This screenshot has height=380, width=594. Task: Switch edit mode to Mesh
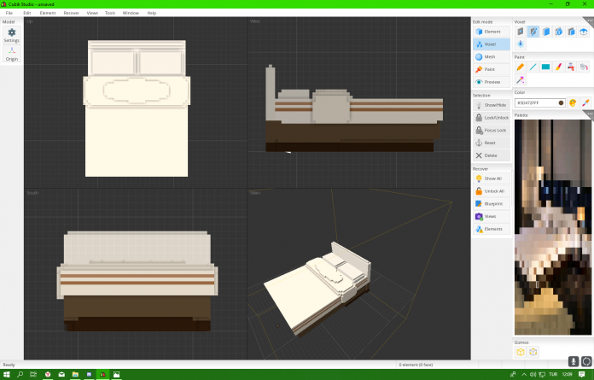[492, 57]
